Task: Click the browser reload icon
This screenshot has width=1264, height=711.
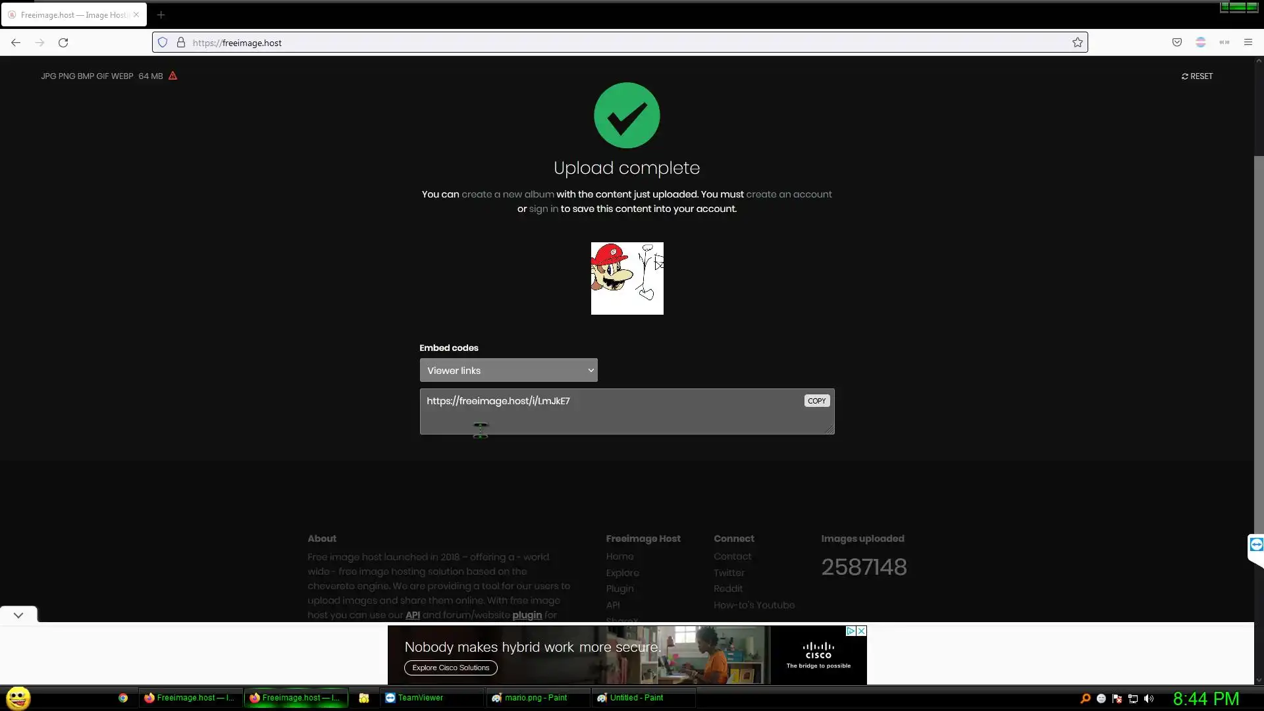Action: point(63,43)
